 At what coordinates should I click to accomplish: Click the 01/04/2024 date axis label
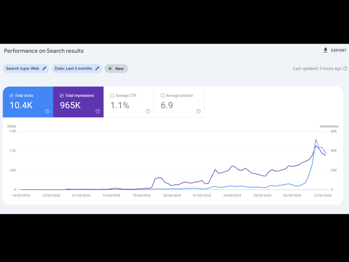pos(81,195)
